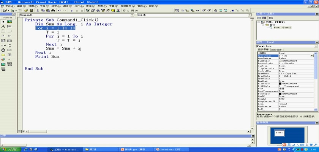Screen dimensions: 319x152
Task: Click the Start run button in toolbar
Action: 72,11
